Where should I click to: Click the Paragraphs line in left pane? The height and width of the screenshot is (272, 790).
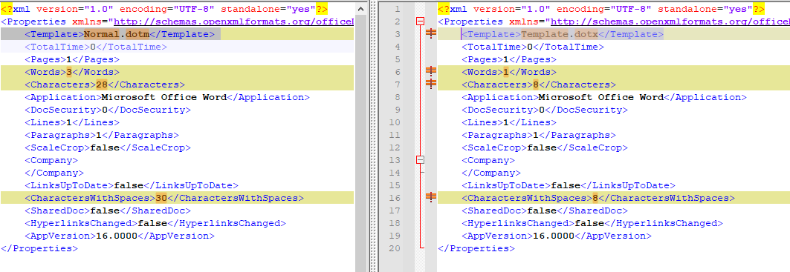102,135
